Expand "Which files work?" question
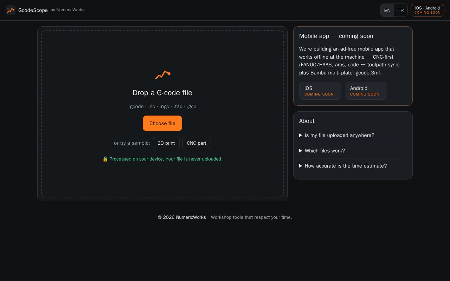 (353, 151)
